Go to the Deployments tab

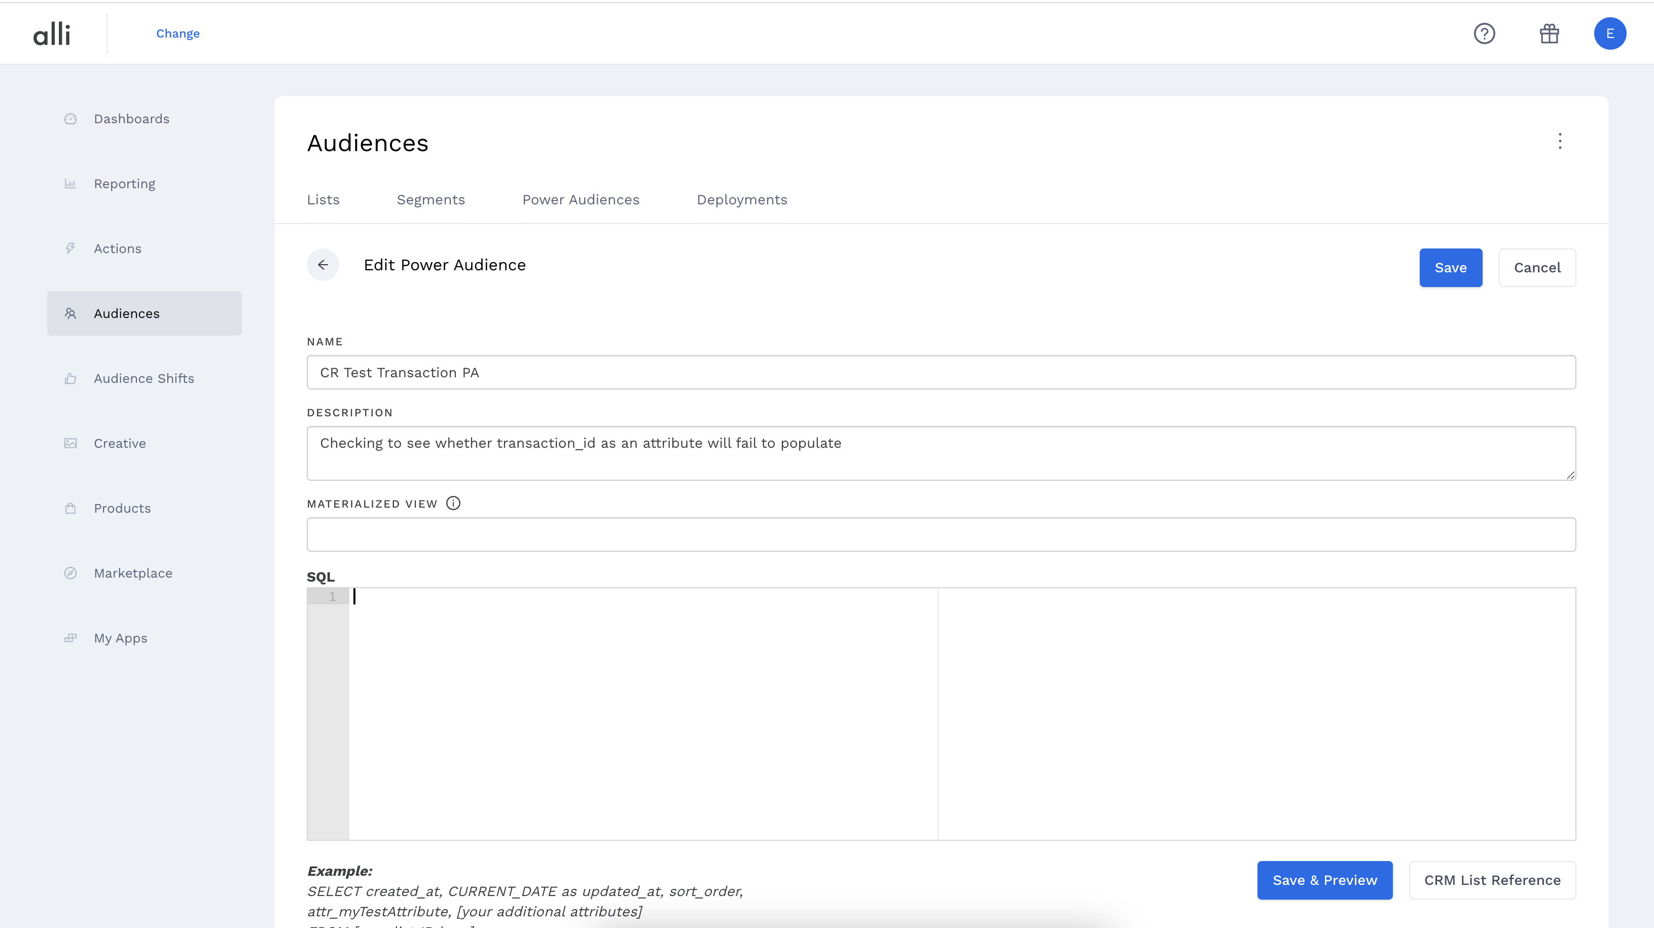742,200
